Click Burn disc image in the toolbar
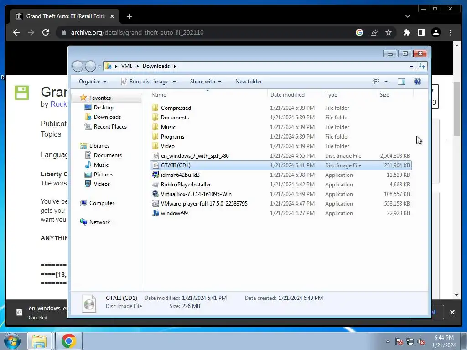The width and height of the screenshot is (467, 350). pos(145,82)
